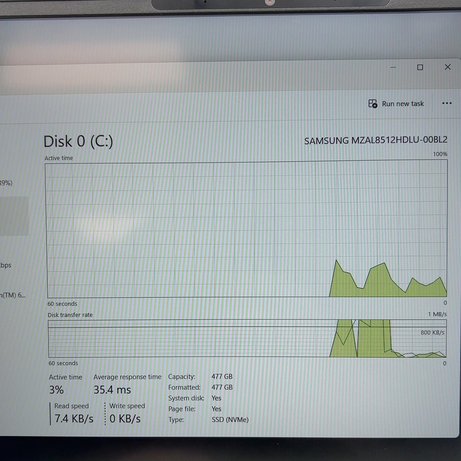Click the Run new task icon
Screen dimensions: 461x461
[372, 104]
